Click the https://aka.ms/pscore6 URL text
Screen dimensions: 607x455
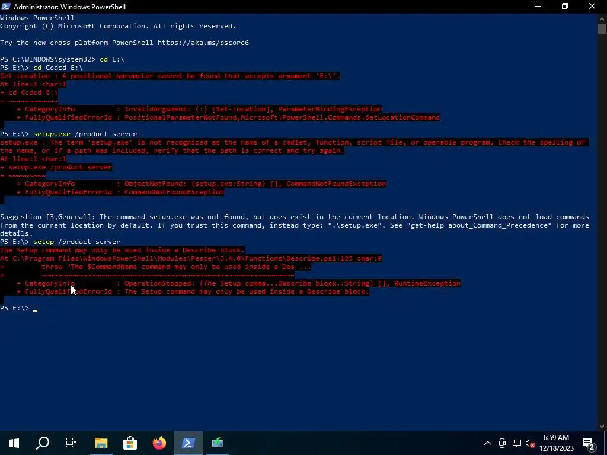pos(203,43)
